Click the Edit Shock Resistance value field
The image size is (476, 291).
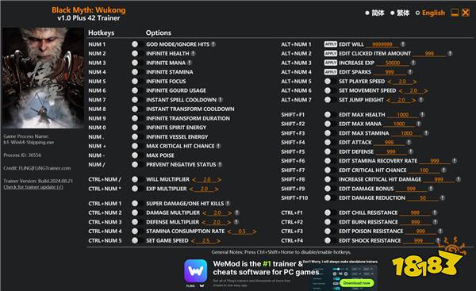coord(418,240)
